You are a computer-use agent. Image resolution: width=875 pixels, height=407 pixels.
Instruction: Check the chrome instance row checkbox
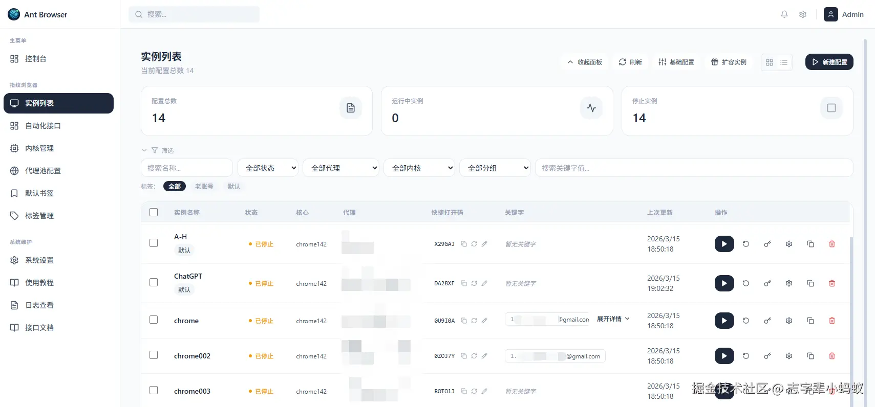pyautogui.click(x=154, y=320)
